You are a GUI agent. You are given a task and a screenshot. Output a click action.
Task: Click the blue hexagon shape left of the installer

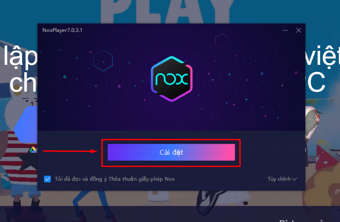25,124
